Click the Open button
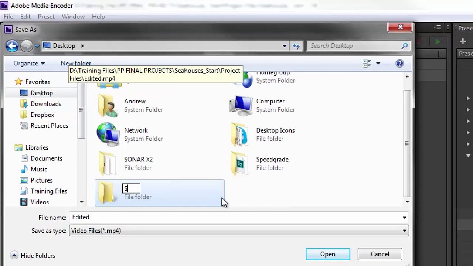 pos(328,254)
